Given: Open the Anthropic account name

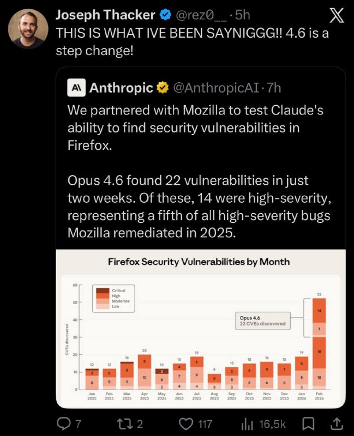Looking at the screenshot, I should [x=121, y=87].
